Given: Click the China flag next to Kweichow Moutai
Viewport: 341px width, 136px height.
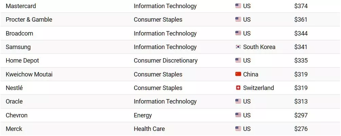Looking at the screenshot, I should click(238, 74).
